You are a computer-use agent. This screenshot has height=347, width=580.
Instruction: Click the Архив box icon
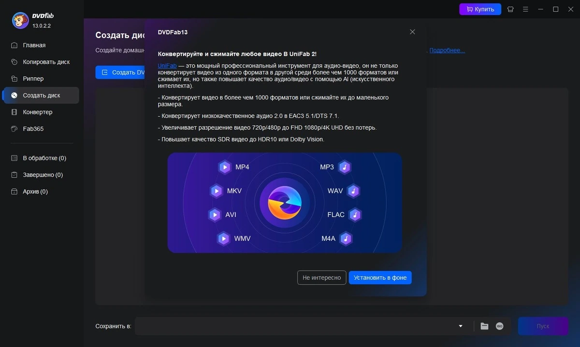14,192
